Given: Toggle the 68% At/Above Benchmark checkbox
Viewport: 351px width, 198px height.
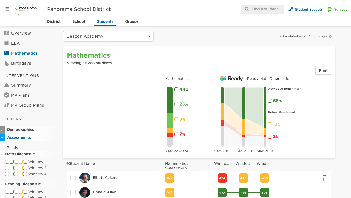Looking at the screenshot, I should point(270,101).
